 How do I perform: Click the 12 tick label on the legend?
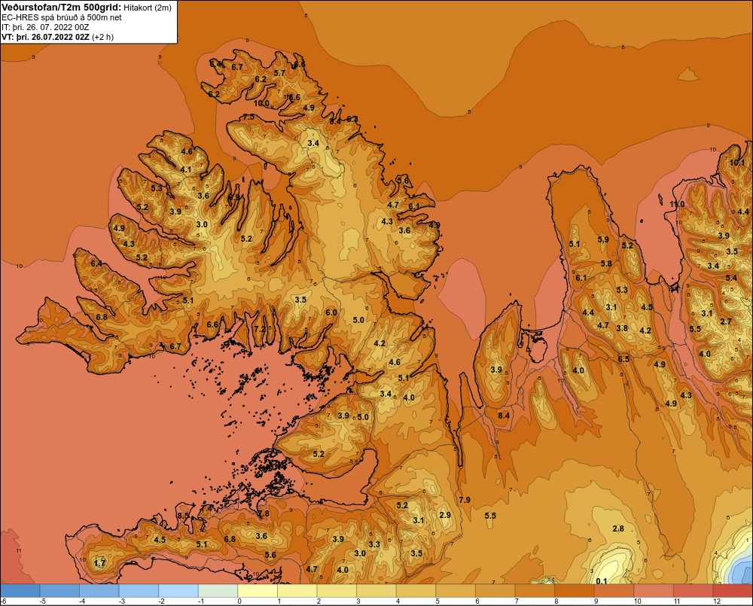[717, 601]
